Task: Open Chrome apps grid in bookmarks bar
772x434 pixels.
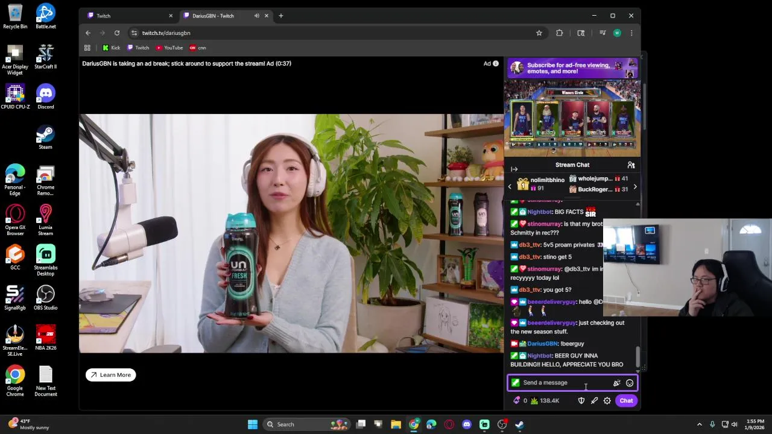Action: pyautogui.click(x=87, y=48)
